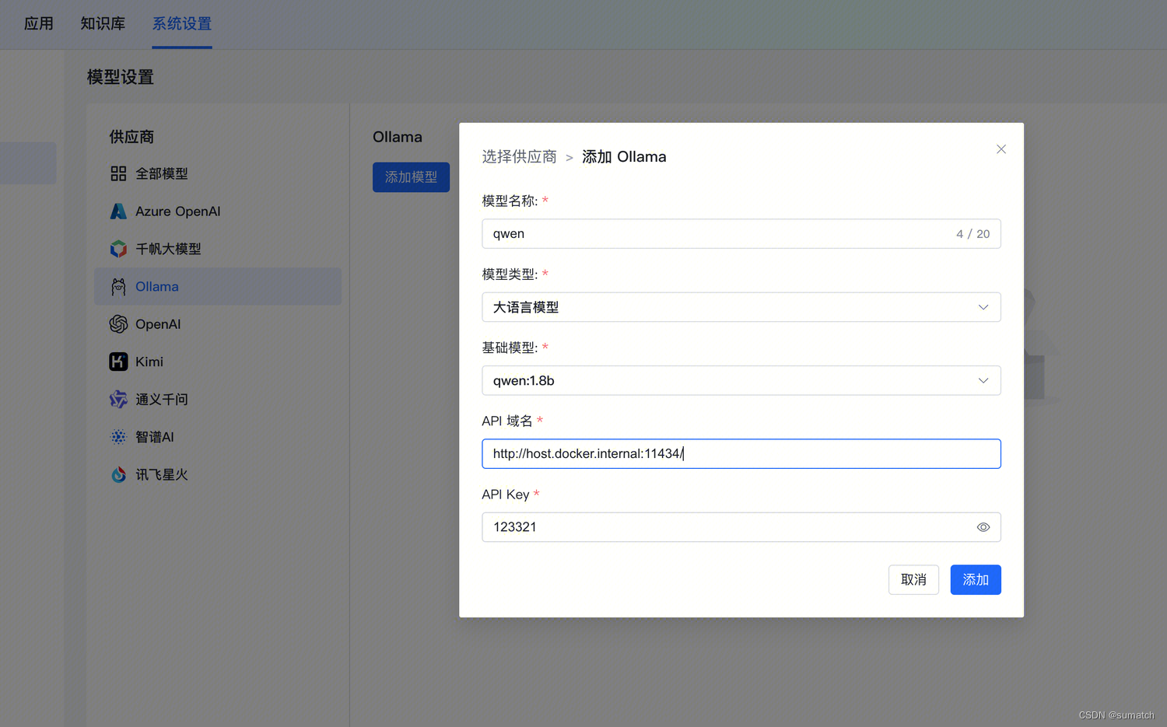Click the OpenAI logo icon
This screenshot has width=1167, height=727.
pyautogui.click(x=118, y=324)
